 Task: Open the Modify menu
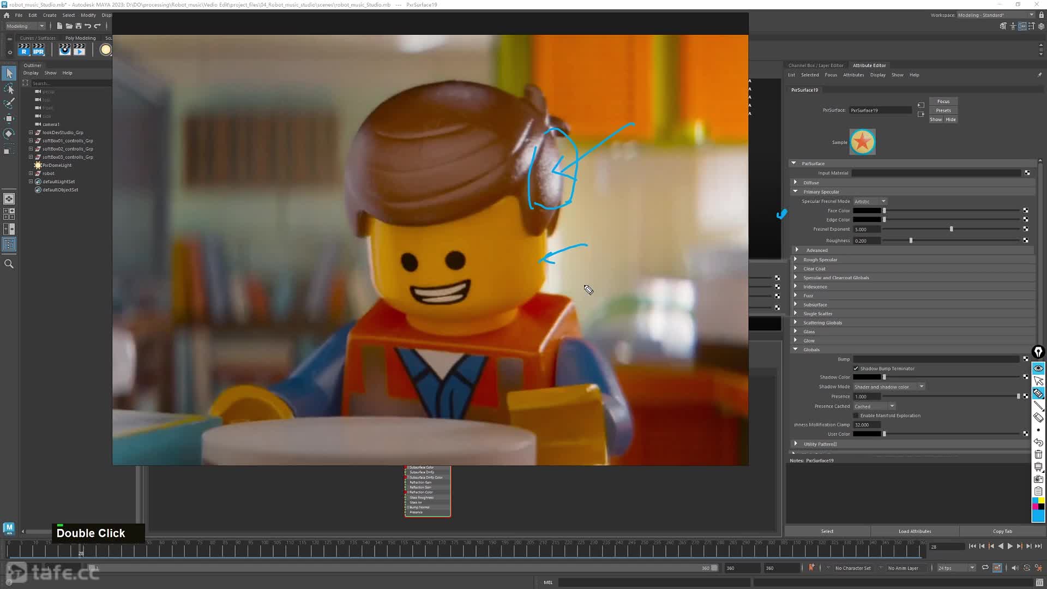[88, 15]
